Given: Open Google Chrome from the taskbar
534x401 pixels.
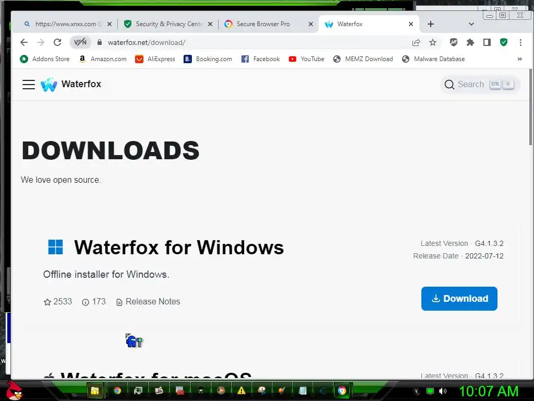Looking at the screenshot, I should (x=117, y=391).
